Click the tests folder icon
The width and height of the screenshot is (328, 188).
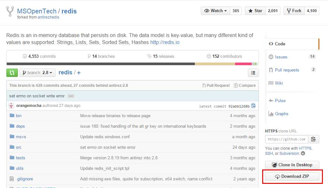[x=12, y=157]
